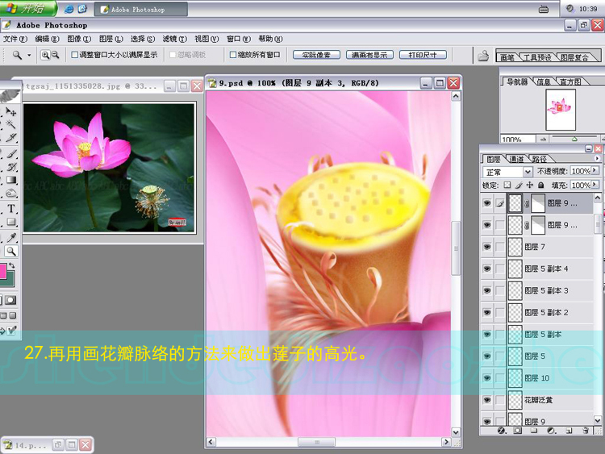Select the Rectangle shape tool
Viewport: 605px width, 454px height.
coord(10,222)
